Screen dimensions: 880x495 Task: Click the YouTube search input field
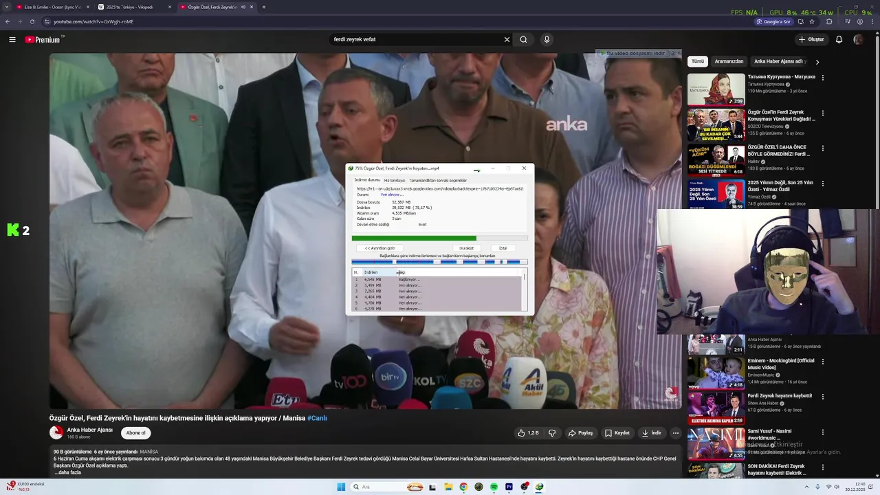(416, 39)
